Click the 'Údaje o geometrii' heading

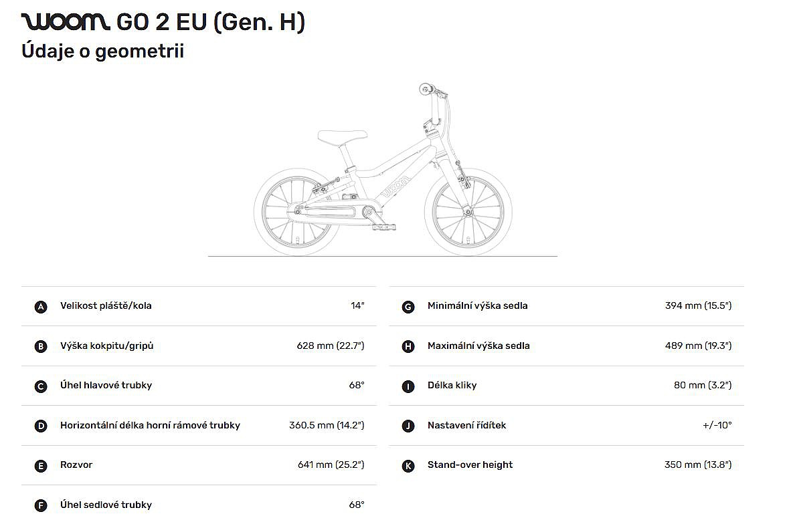point(102,51)
